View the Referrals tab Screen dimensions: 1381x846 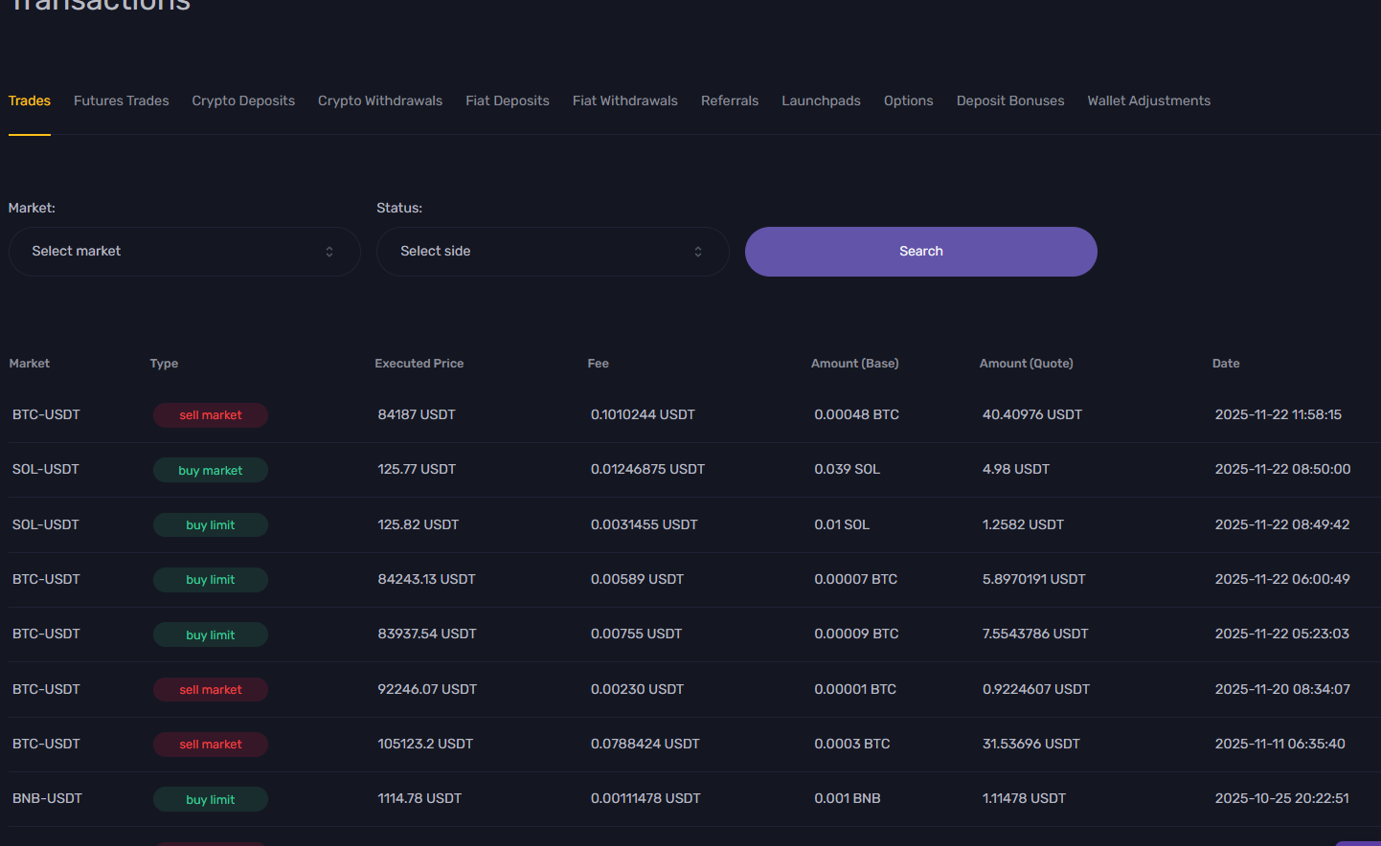730,100
